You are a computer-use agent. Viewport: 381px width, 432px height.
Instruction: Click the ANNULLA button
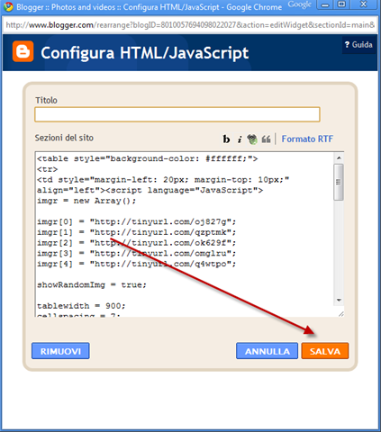(267, 351)
